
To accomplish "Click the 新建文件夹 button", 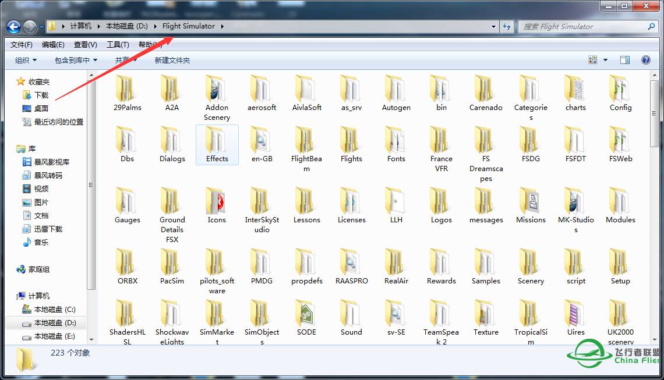I will [x=172, y=60].
